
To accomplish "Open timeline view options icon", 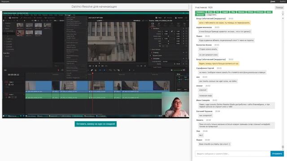I will (5, 70).
